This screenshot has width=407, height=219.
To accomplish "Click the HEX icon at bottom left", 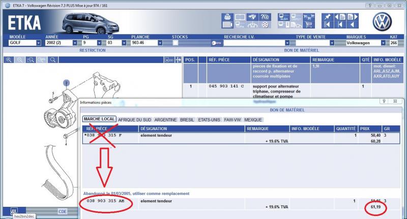I will 14,211.
